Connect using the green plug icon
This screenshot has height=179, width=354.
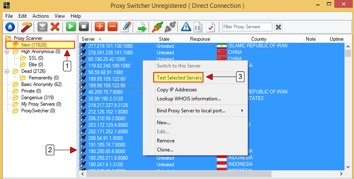[x=157, y=27]
